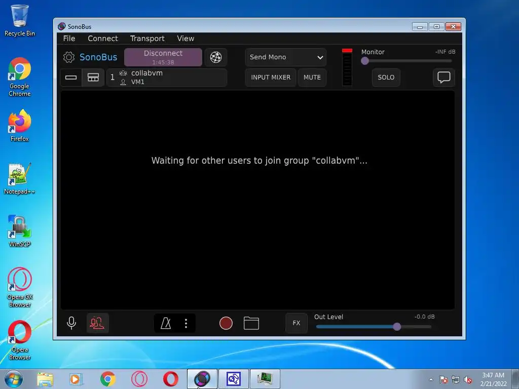Viewport: 519px width, 389px height.
Task: Select WinSCP desktop shortcut
Action: click(20, 231)
